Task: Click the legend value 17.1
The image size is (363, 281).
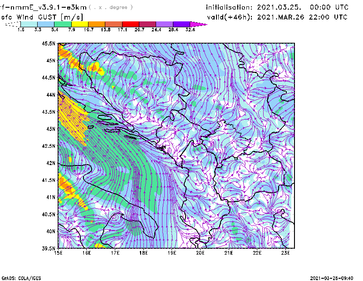Action: [123, 30]
